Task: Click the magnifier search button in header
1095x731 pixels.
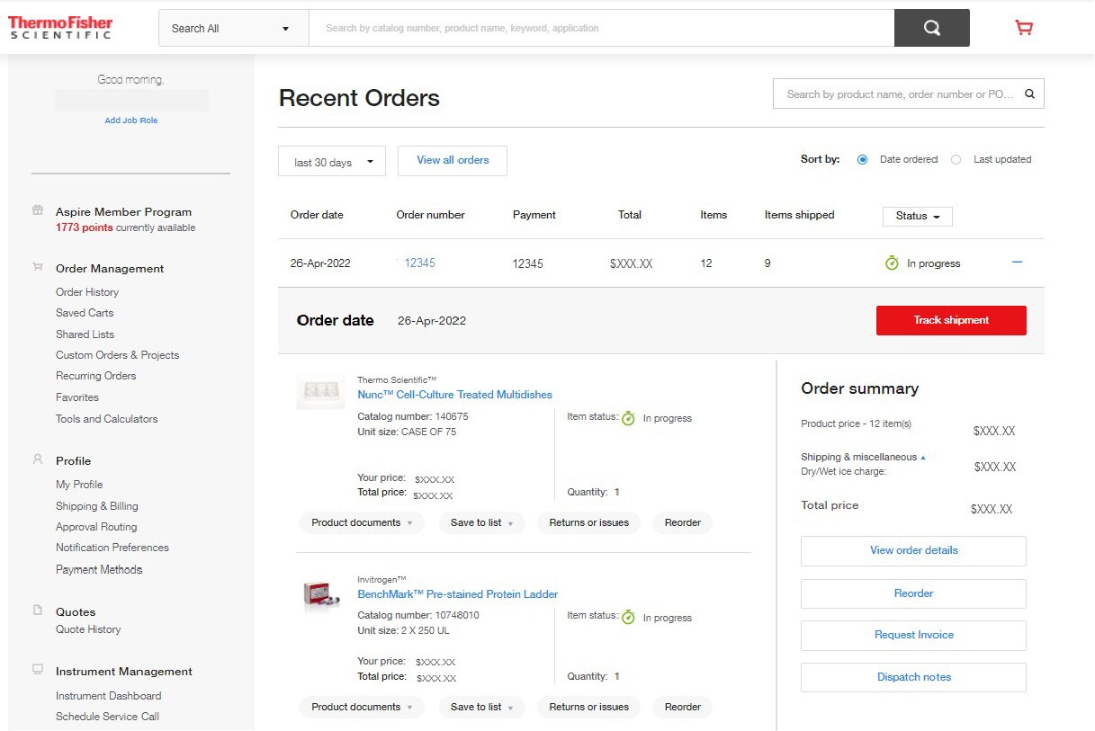Action: tap(931, 28)
